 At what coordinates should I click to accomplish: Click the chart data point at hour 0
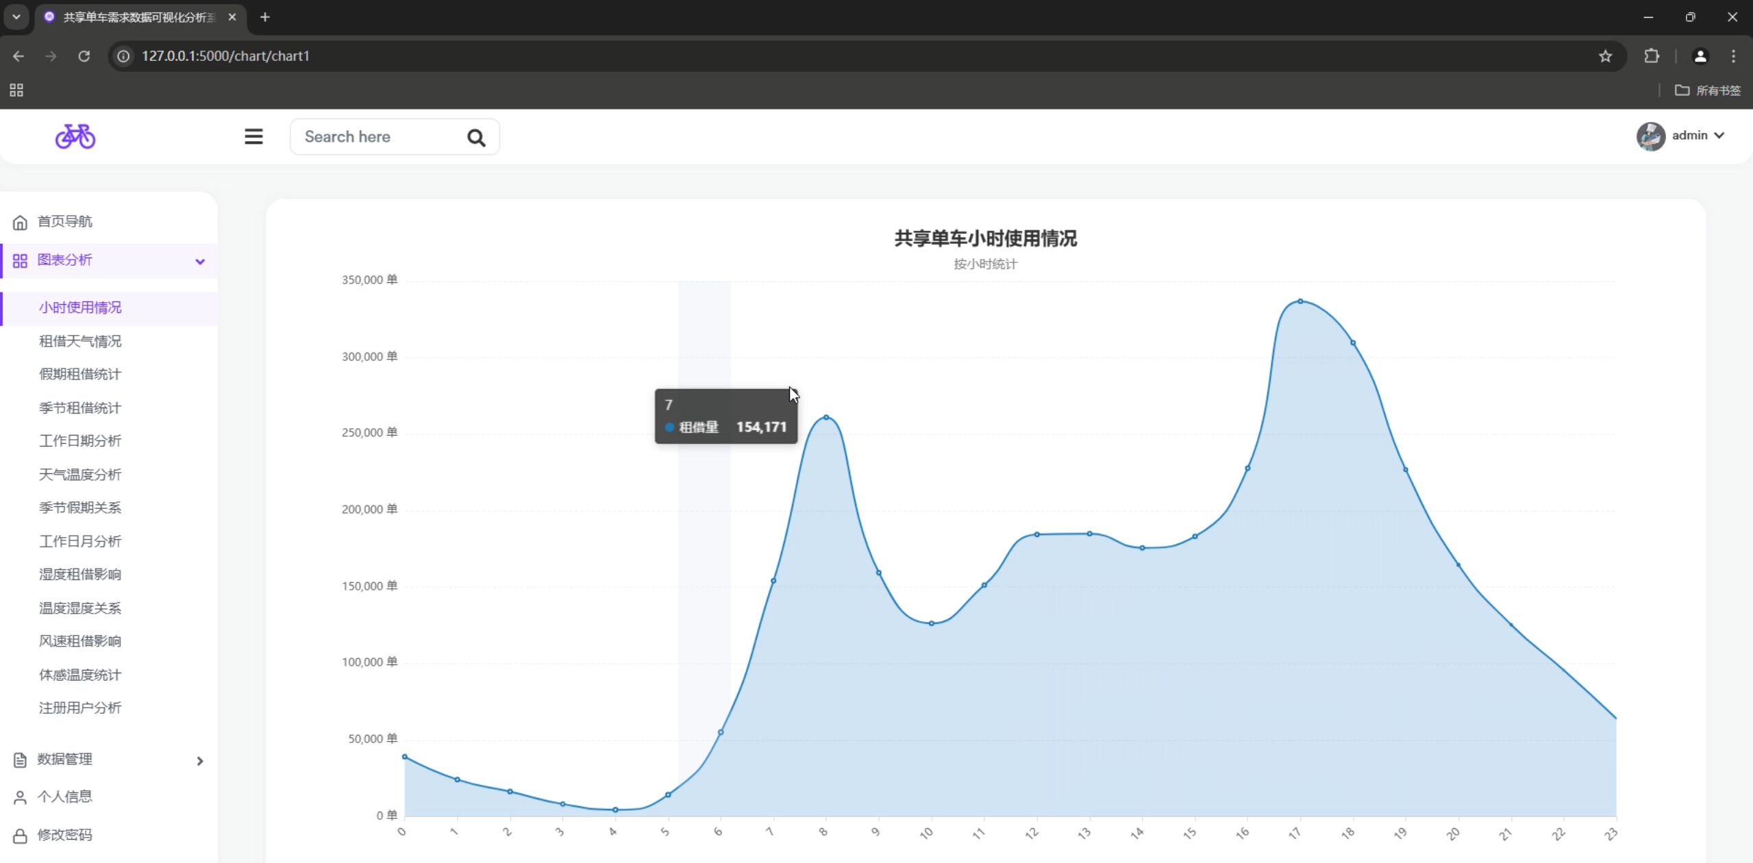405,757
